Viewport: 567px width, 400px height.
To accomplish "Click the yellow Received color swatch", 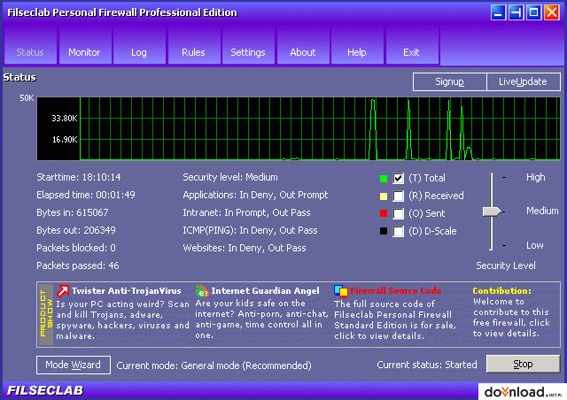I will 384,196.
